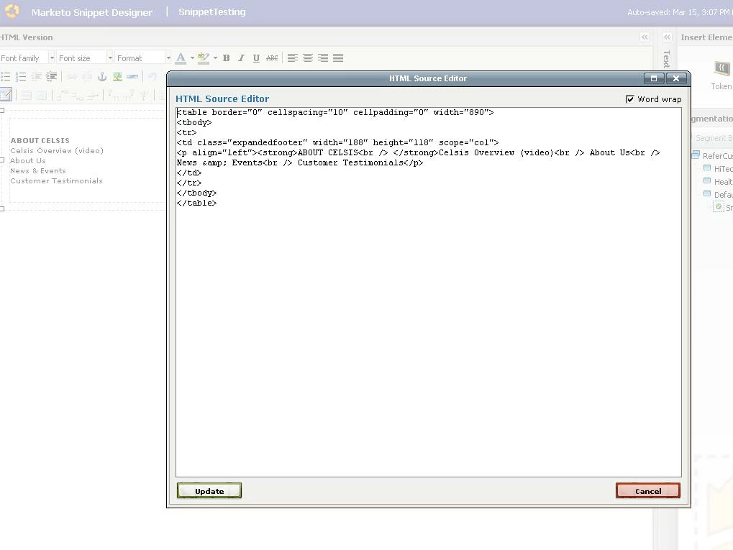Open the Font family dropdown
The width and height of the screenshot is (733, 550).
[x=27, y=58]
